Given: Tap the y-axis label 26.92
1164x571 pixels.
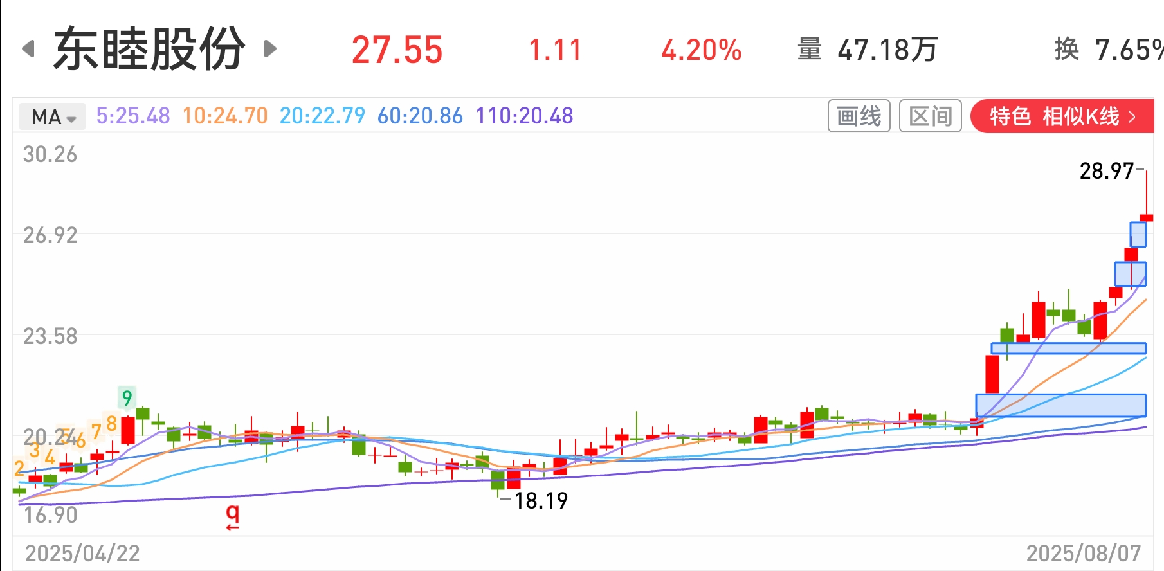Looking at the screenshot, I should coord(50,235).
